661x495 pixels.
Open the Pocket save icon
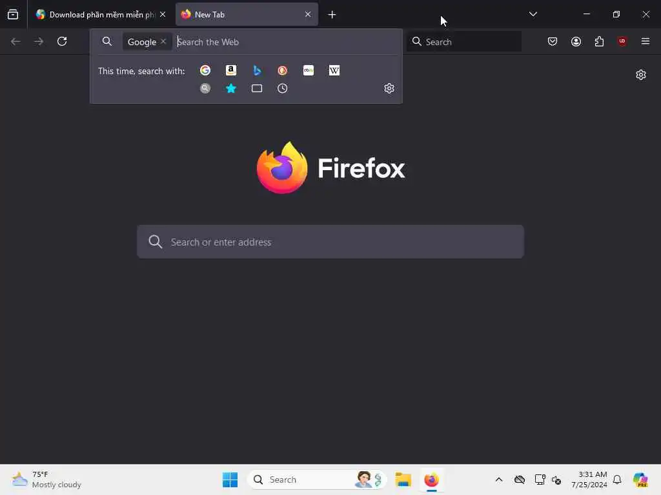pyautogui.click(x=553, y=41)
